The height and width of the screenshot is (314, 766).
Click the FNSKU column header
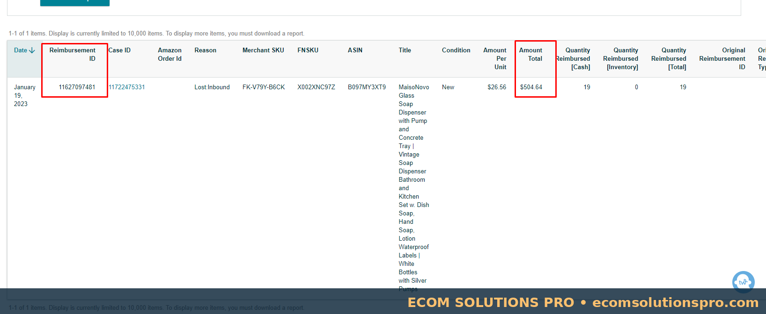click(308, 50)
